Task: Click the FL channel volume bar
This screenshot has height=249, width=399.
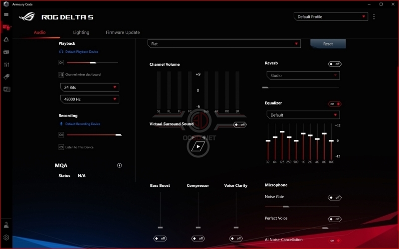Action: point(180,91)
